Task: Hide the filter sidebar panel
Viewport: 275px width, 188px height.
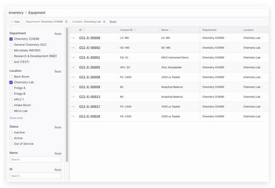Action: point(15,22)
